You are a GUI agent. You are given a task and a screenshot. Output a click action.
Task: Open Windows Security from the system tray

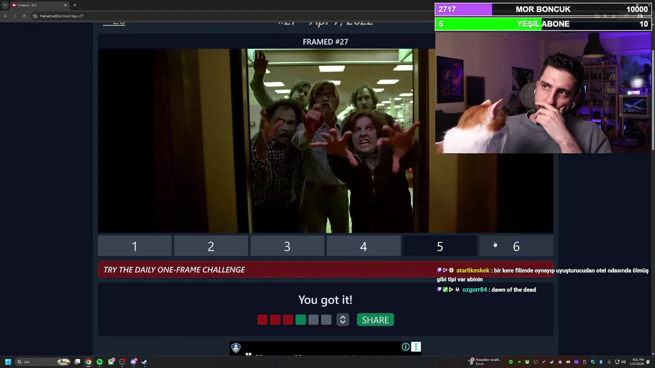pyautogui.click(x=593, y=362)
